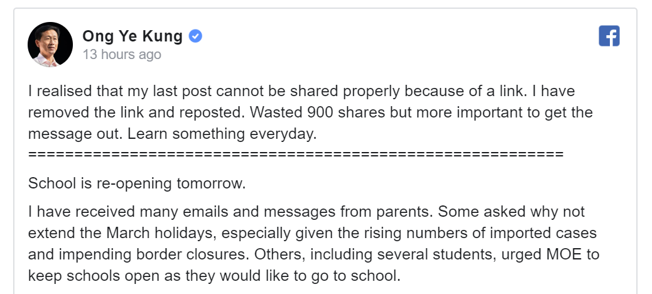Click the words 'March holidays' in the post
Screen dimensions: 652x294
click(144, 234)
